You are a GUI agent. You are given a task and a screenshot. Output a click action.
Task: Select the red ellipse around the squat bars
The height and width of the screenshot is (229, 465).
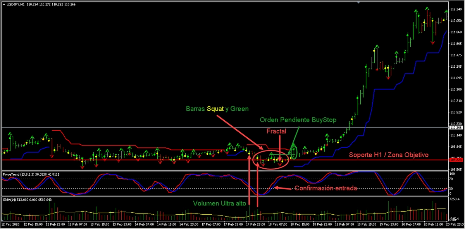tap(271, 159)
